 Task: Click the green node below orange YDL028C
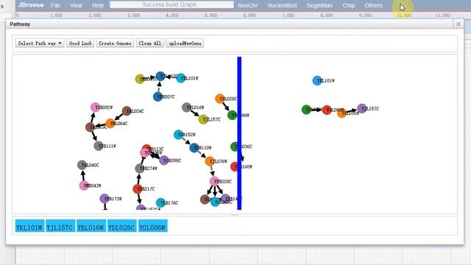point(232,115)
